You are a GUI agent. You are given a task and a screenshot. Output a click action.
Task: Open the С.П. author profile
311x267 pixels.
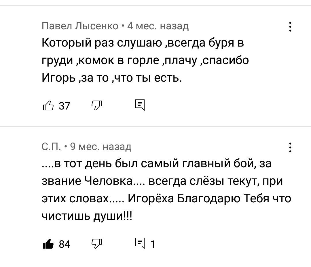[x=51, y=147]
